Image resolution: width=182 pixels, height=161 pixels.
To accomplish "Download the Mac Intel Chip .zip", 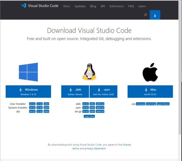I will (x=151, y=104).
